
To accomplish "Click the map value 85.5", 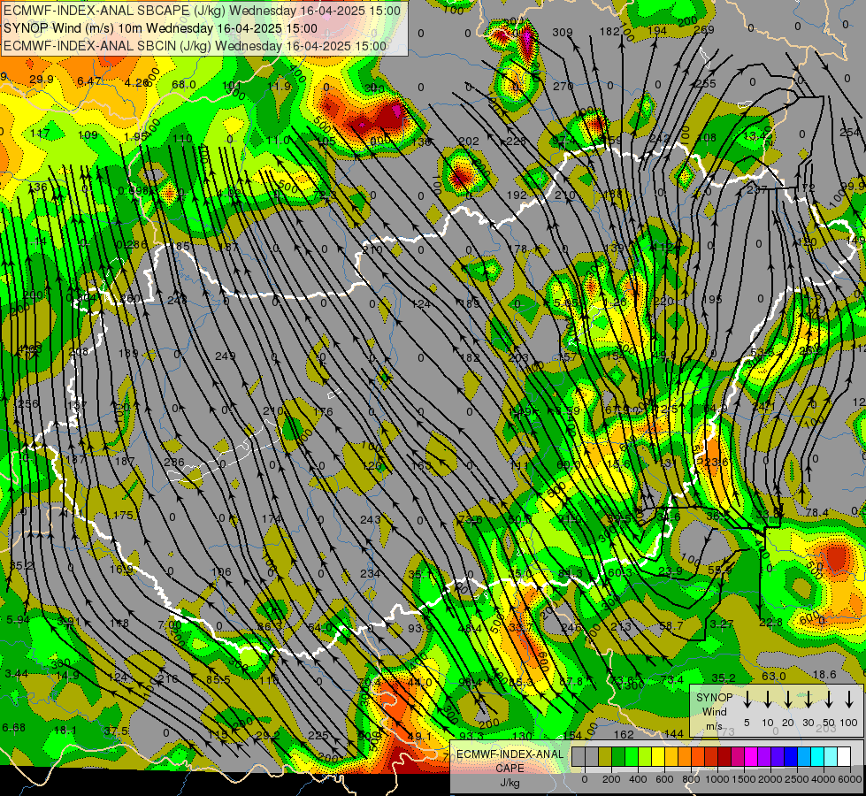I will tap(218, 679).
